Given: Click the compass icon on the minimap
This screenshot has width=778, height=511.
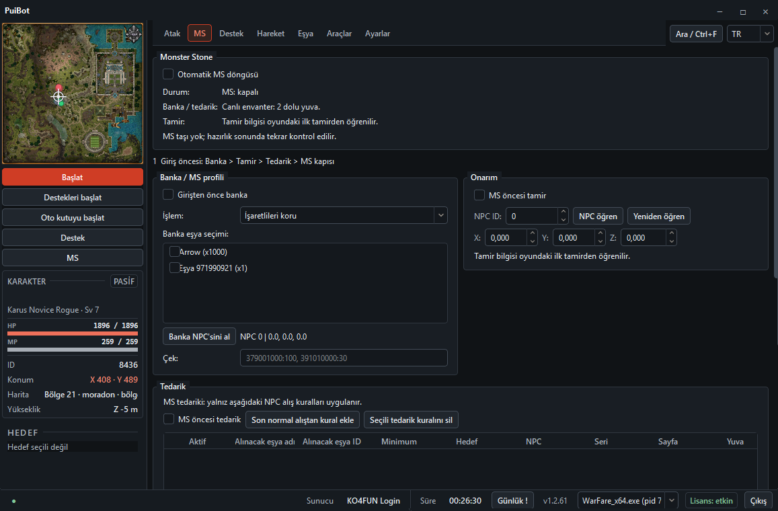Looking at the screenshot, I should pos(133,33).
